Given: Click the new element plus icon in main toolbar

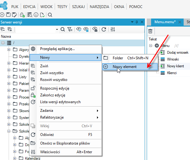Looking at the screenshot, I should (x=2, y=15).
